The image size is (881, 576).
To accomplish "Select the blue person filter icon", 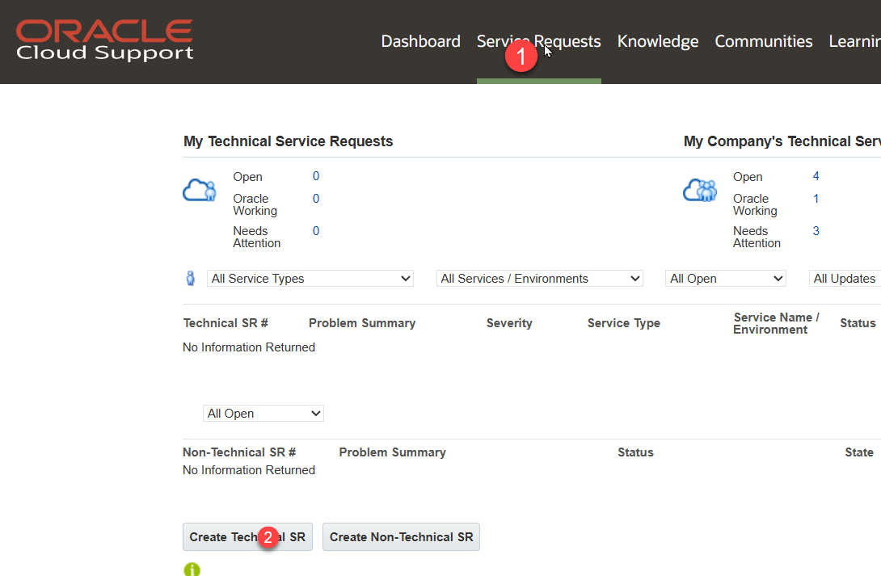I will click(x=190, y=277).
